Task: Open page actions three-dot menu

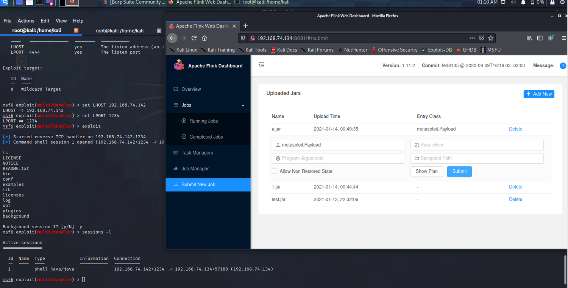Action: tap(472, 38)
